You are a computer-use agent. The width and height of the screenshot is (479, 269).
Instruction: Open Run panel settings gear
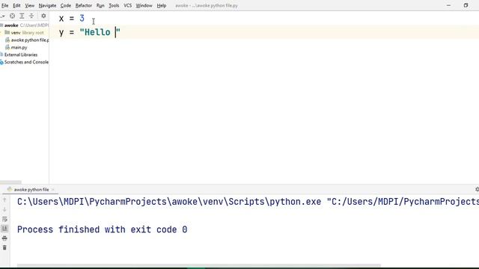tap(477, 189)
